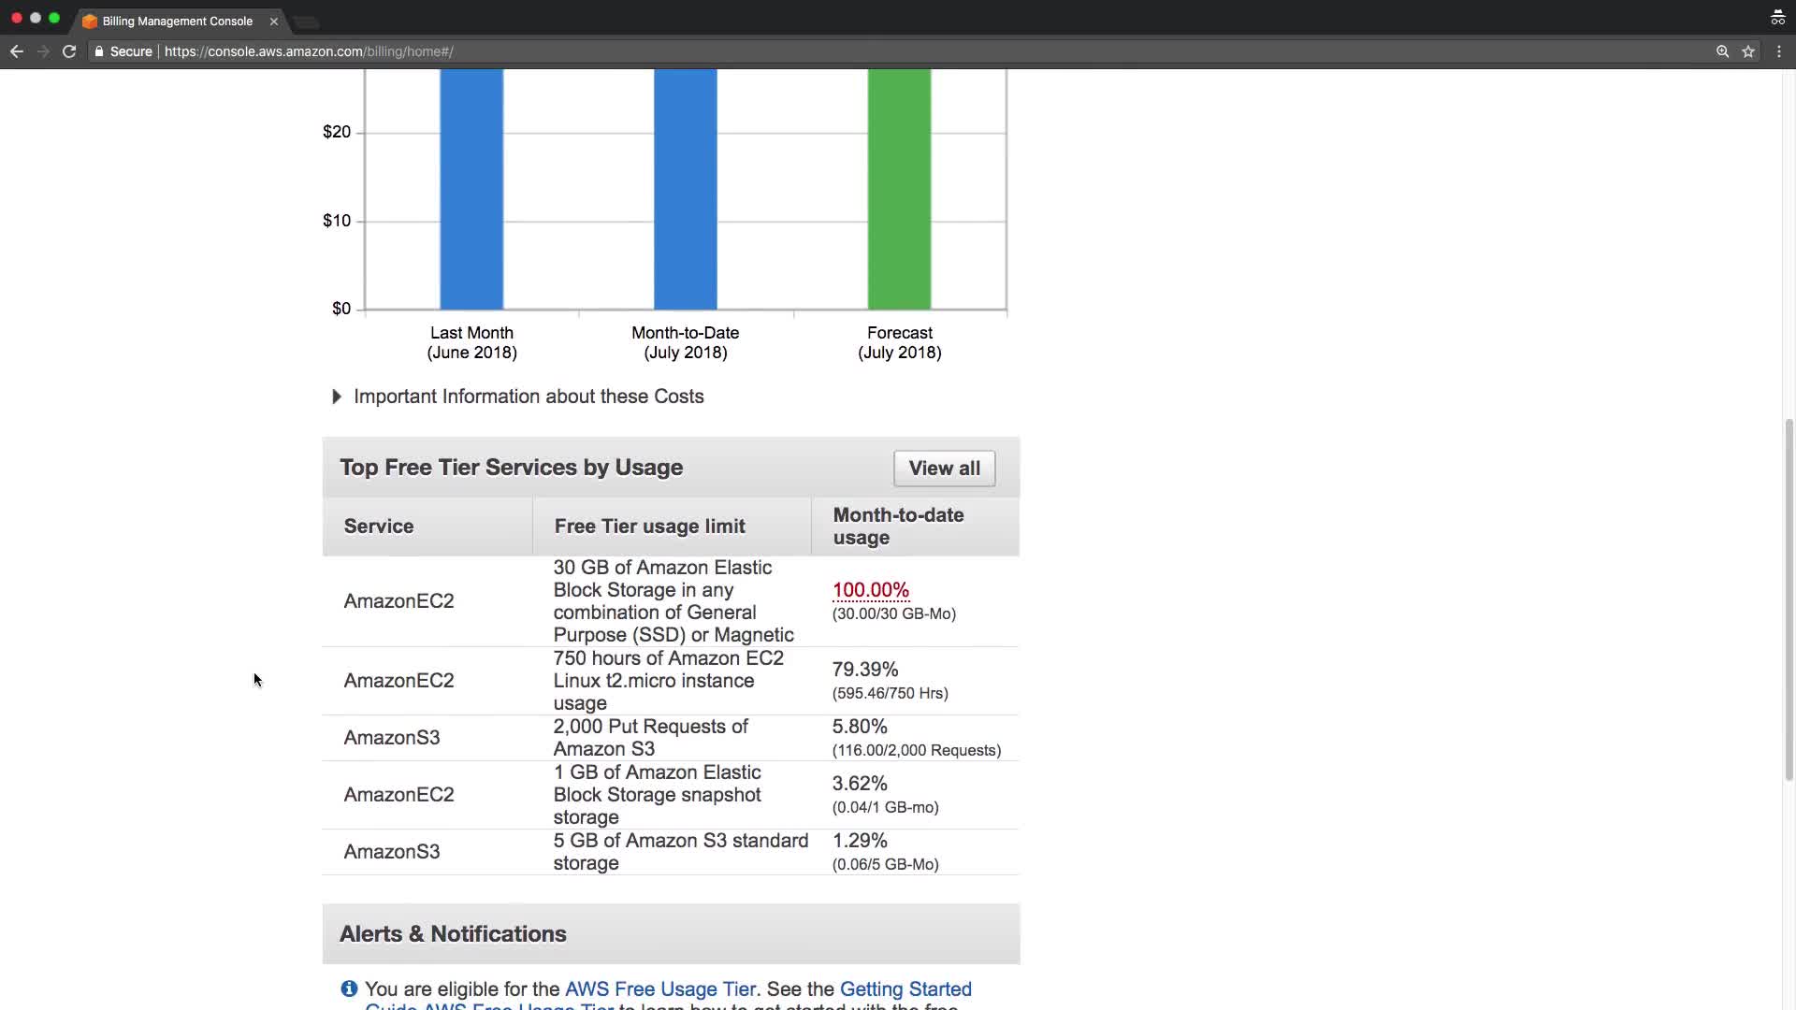
Task: Reload the billing console page
Action: click(69, 51)
